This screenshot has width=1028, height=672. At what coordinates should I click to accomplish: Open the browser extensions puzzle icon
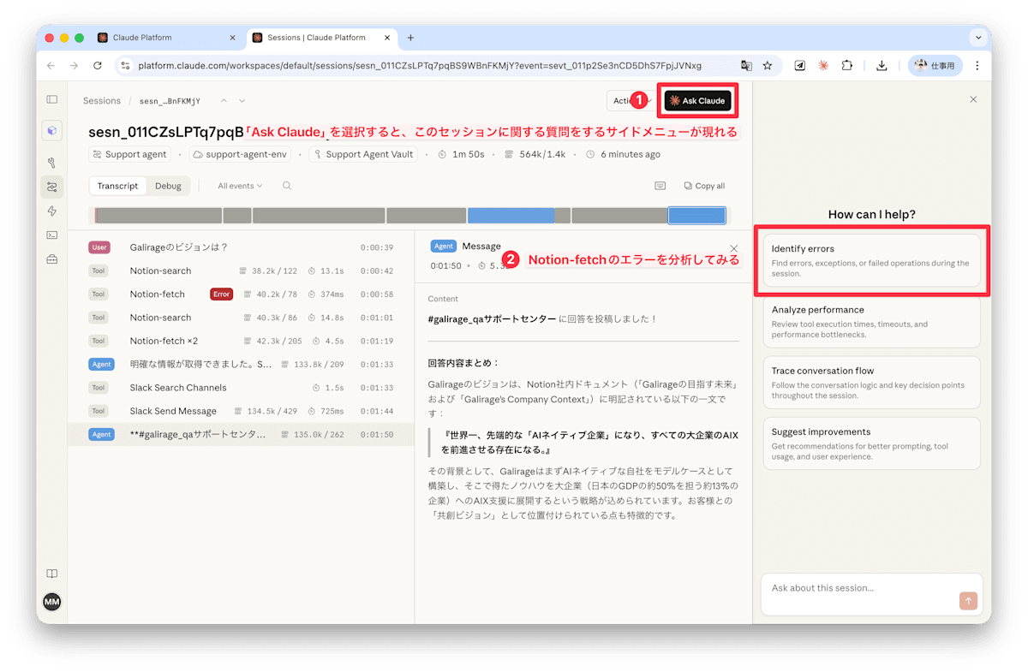(847, 65)
